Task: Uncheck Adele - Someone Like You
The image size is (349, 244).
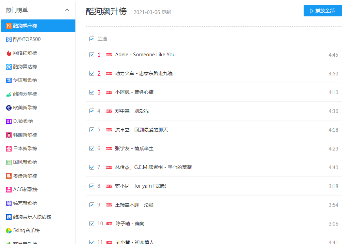Action: pos(92,55)
